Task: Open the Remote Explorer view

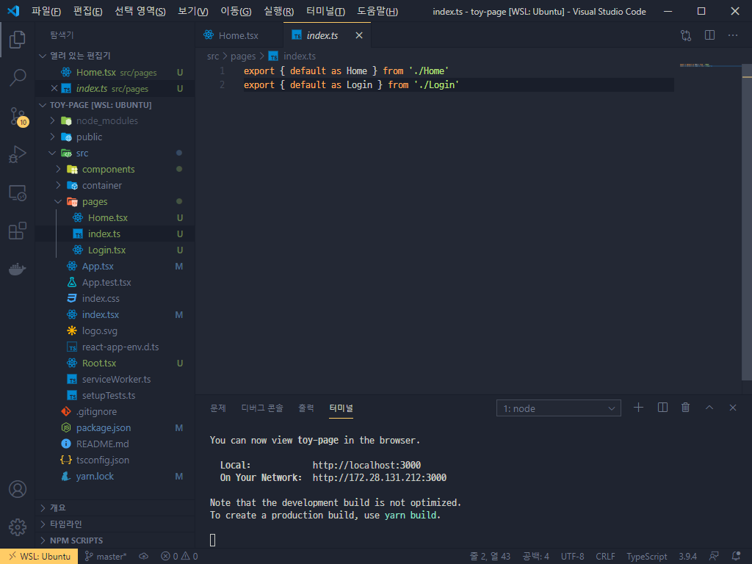Action: point(18,193)
